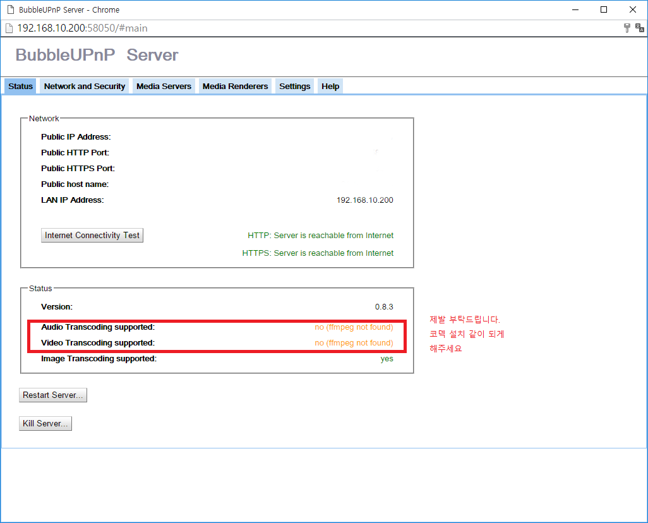The width and height of the screenshot is (648, 523).
Task: Click the password key icon in address bar
Action: point(627,28)
